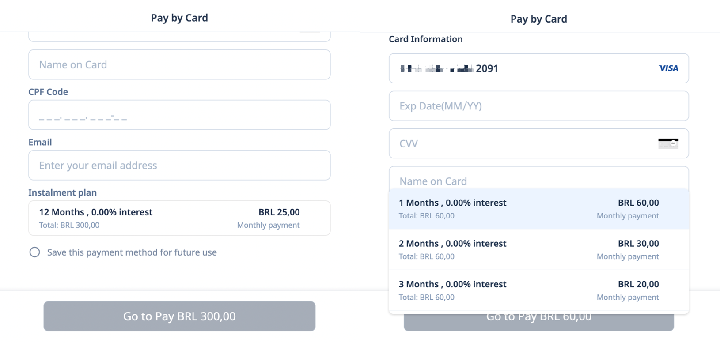Focus the CPF Code input field
The height and width of the screenshot is (354, 720).
pos(179,115)
